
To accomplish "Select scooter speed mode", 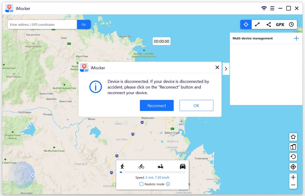I will 161,166.
